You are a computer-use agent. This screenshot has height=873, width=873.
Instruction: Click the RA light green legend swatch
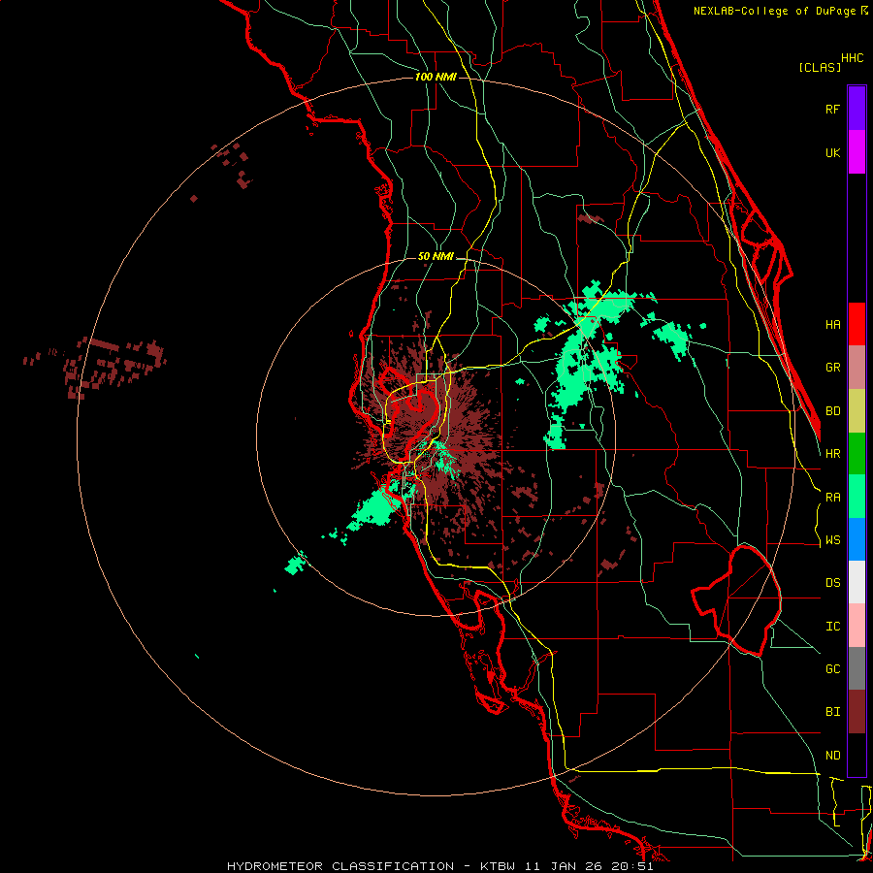(857, 497)
